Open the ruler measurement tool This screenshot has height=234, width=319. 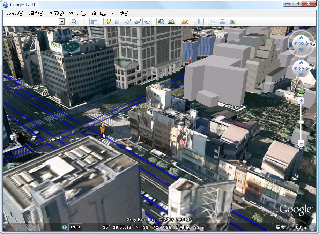pyautogui.click(x=199, y=21)
